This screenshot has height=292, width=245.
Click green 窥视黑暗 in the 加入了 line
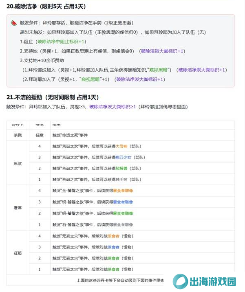click(90, 79)
